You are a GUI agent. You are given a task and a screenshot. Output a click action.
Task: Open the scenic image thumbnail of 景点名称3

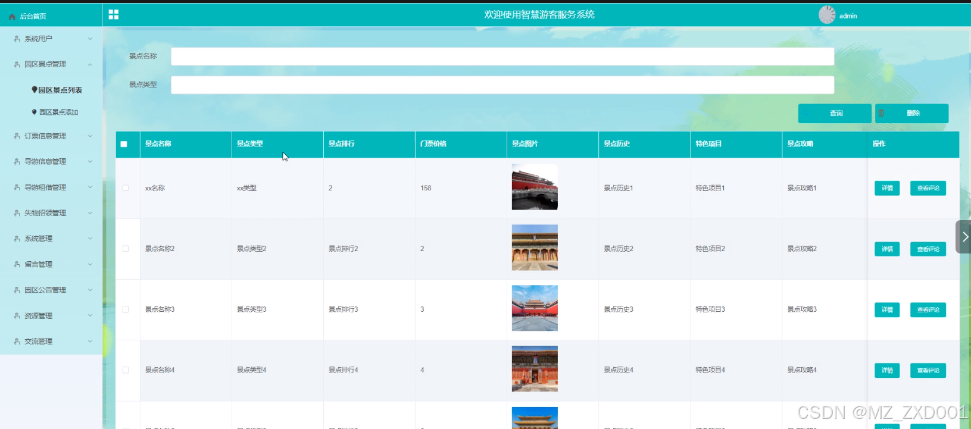click(535, 308)
